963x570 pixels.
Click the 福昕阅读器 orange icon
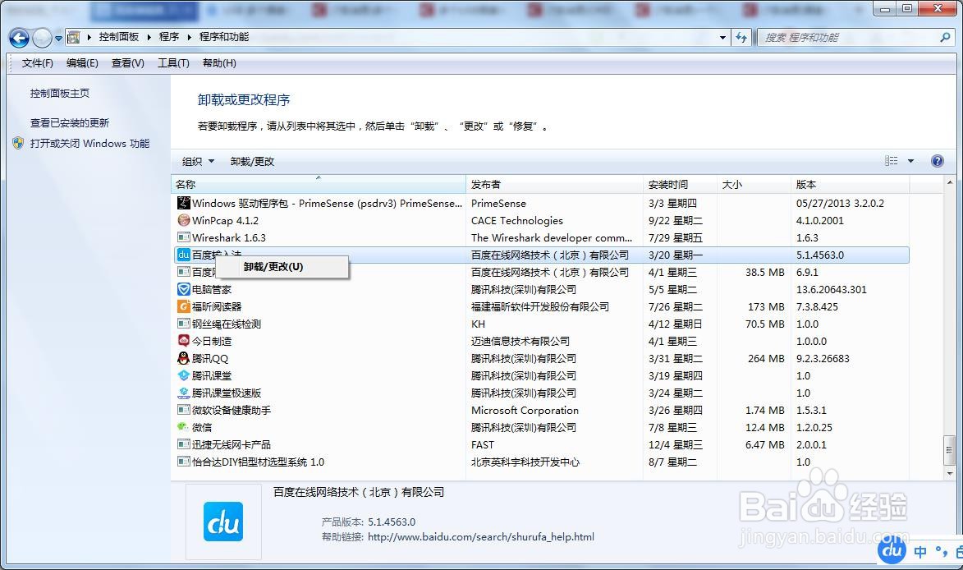pos(183,306)
